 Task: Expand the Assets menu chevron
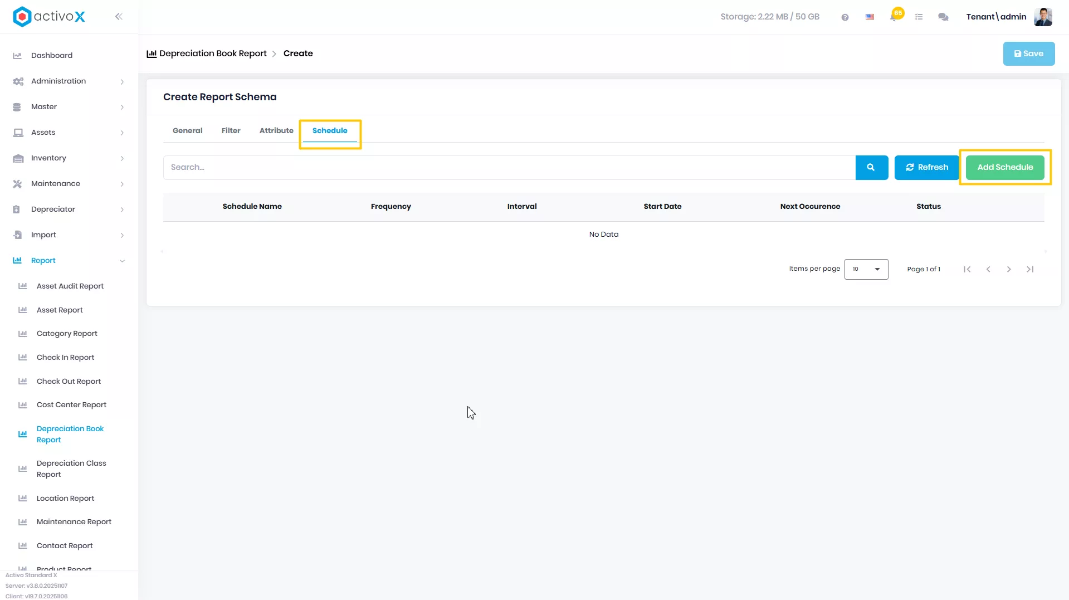(x=122, y=133)
